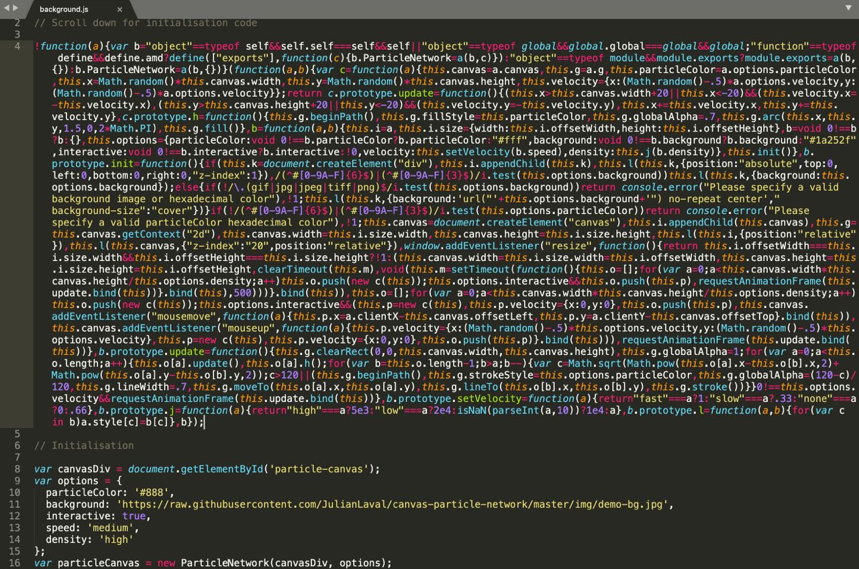Click the getElementById method name
This screenshot has width=859, height=569.
[x=221, y=469]
